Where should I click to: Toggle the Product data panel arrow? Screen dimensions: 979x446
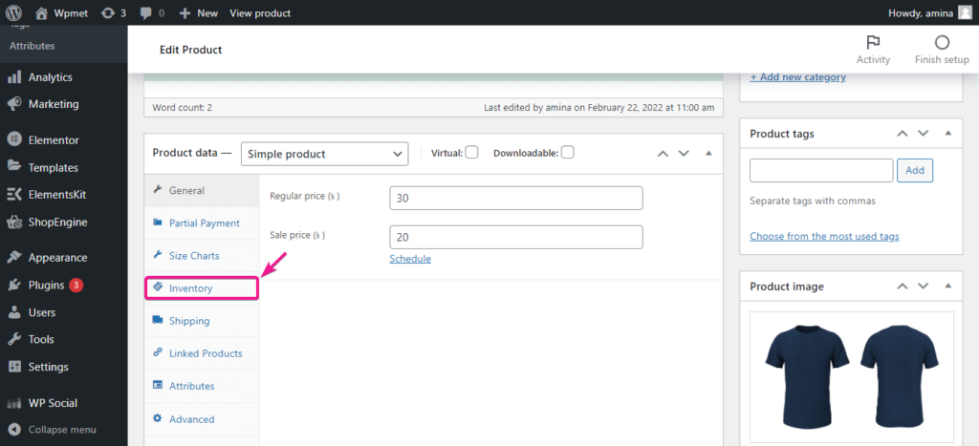[x=708, y=153]
